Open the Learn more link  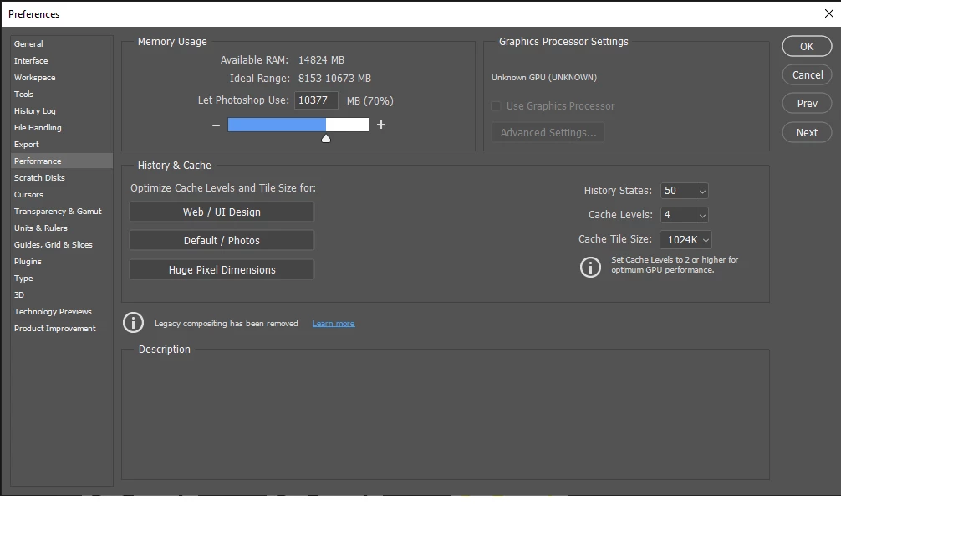(334, 323)
